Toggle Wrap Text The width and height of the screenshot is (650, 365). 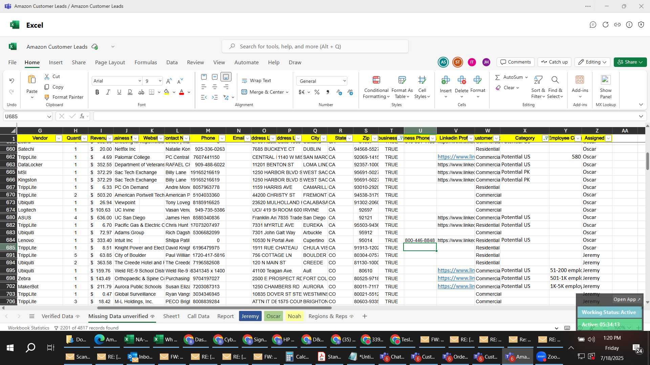(256, 80)
